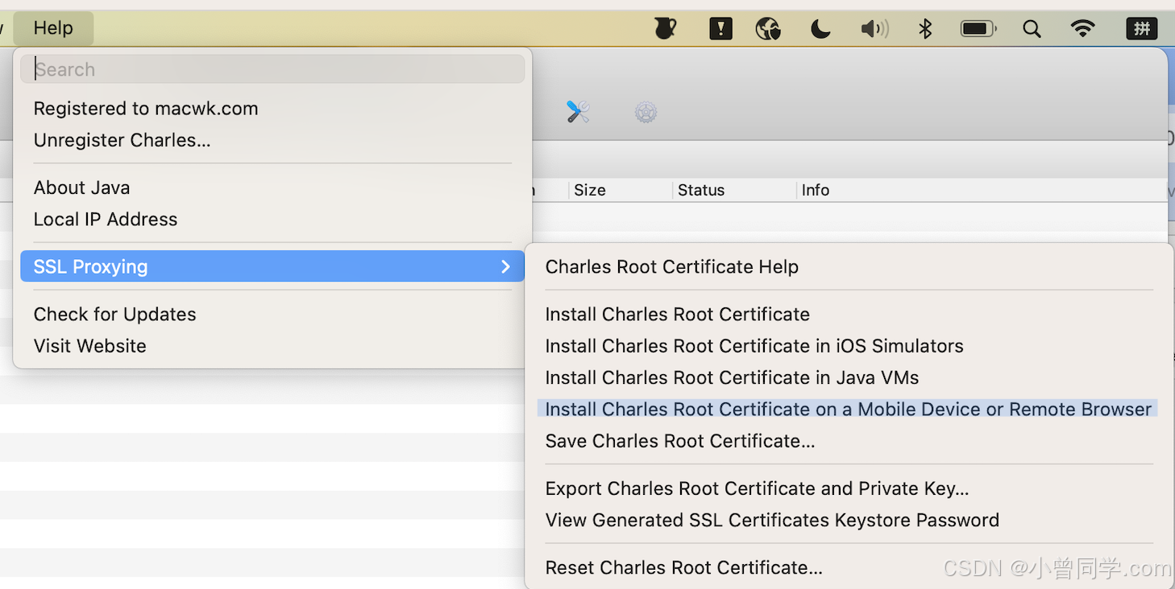Sort by the Status column header
The image size is (1175, 589).
pyautogui.click(x=734, y=191)
